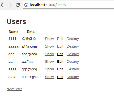Show the user with email aa@aa

pos(49,62)
